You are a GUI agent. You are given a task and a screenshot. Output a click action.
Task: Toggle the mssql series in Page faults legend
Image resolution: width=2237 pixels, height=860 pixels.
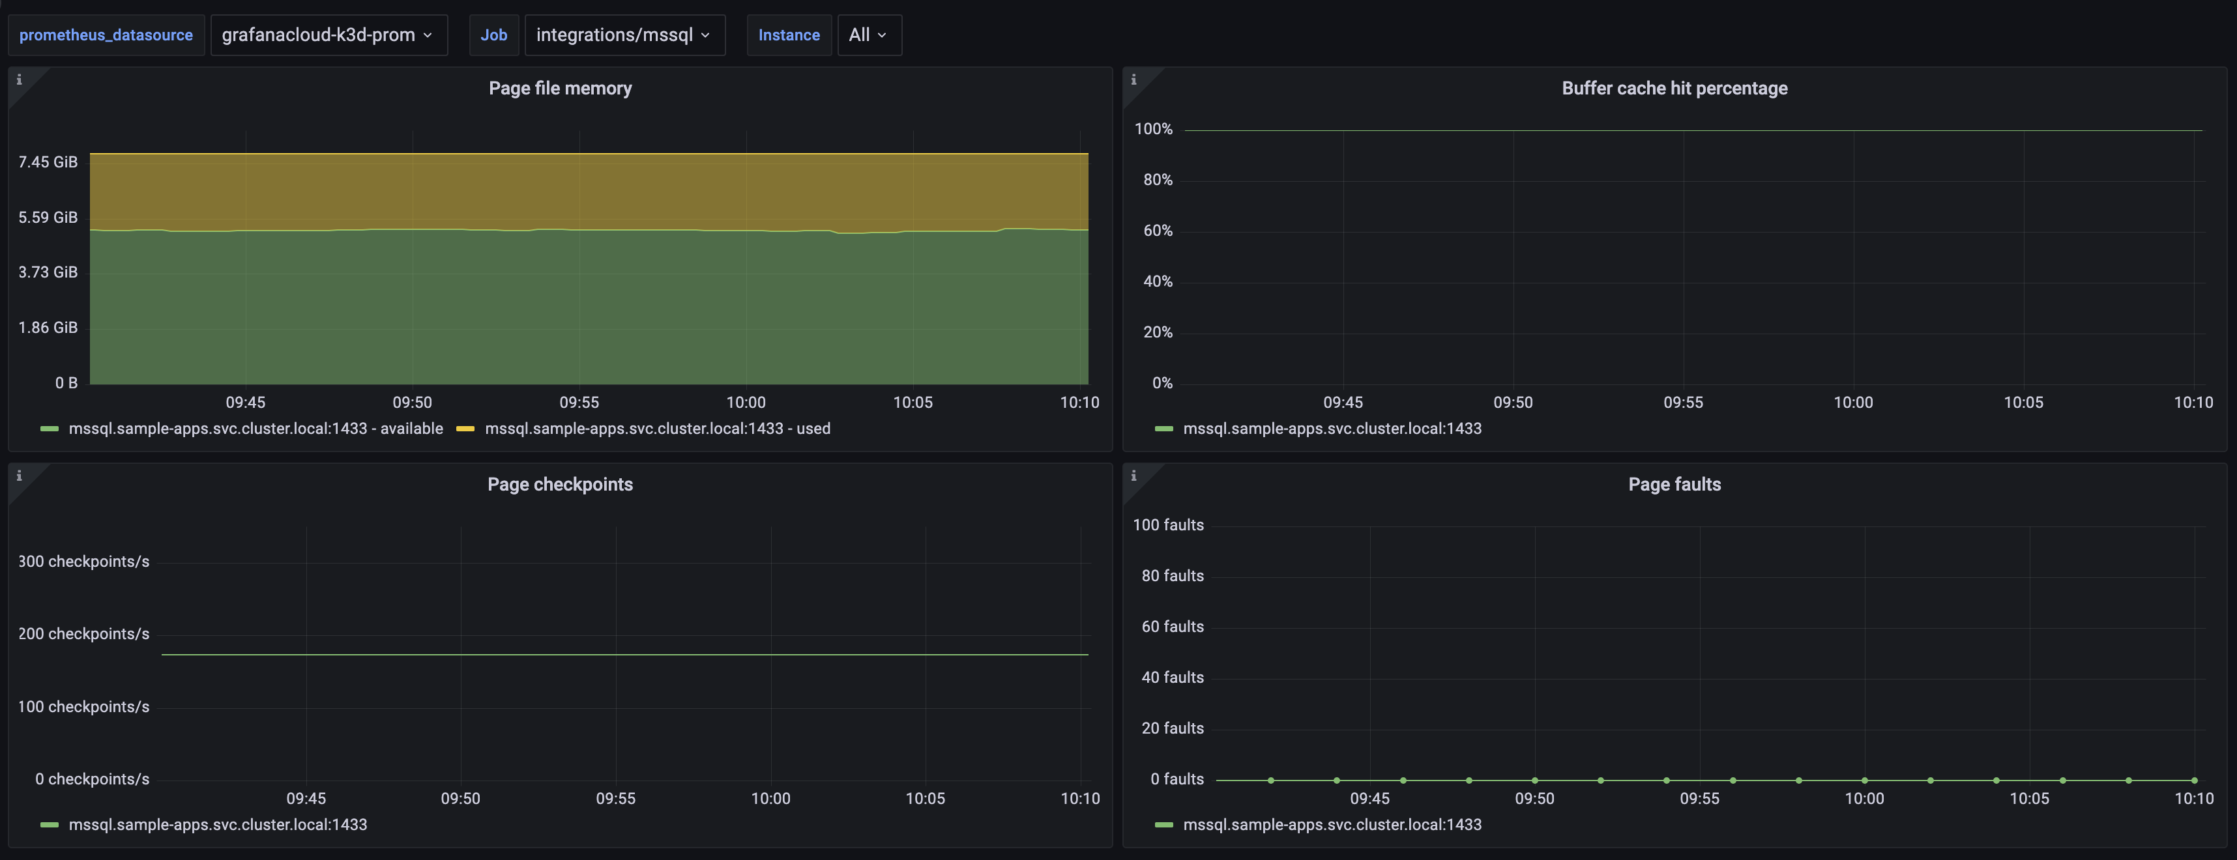[x=1333, y=824]
